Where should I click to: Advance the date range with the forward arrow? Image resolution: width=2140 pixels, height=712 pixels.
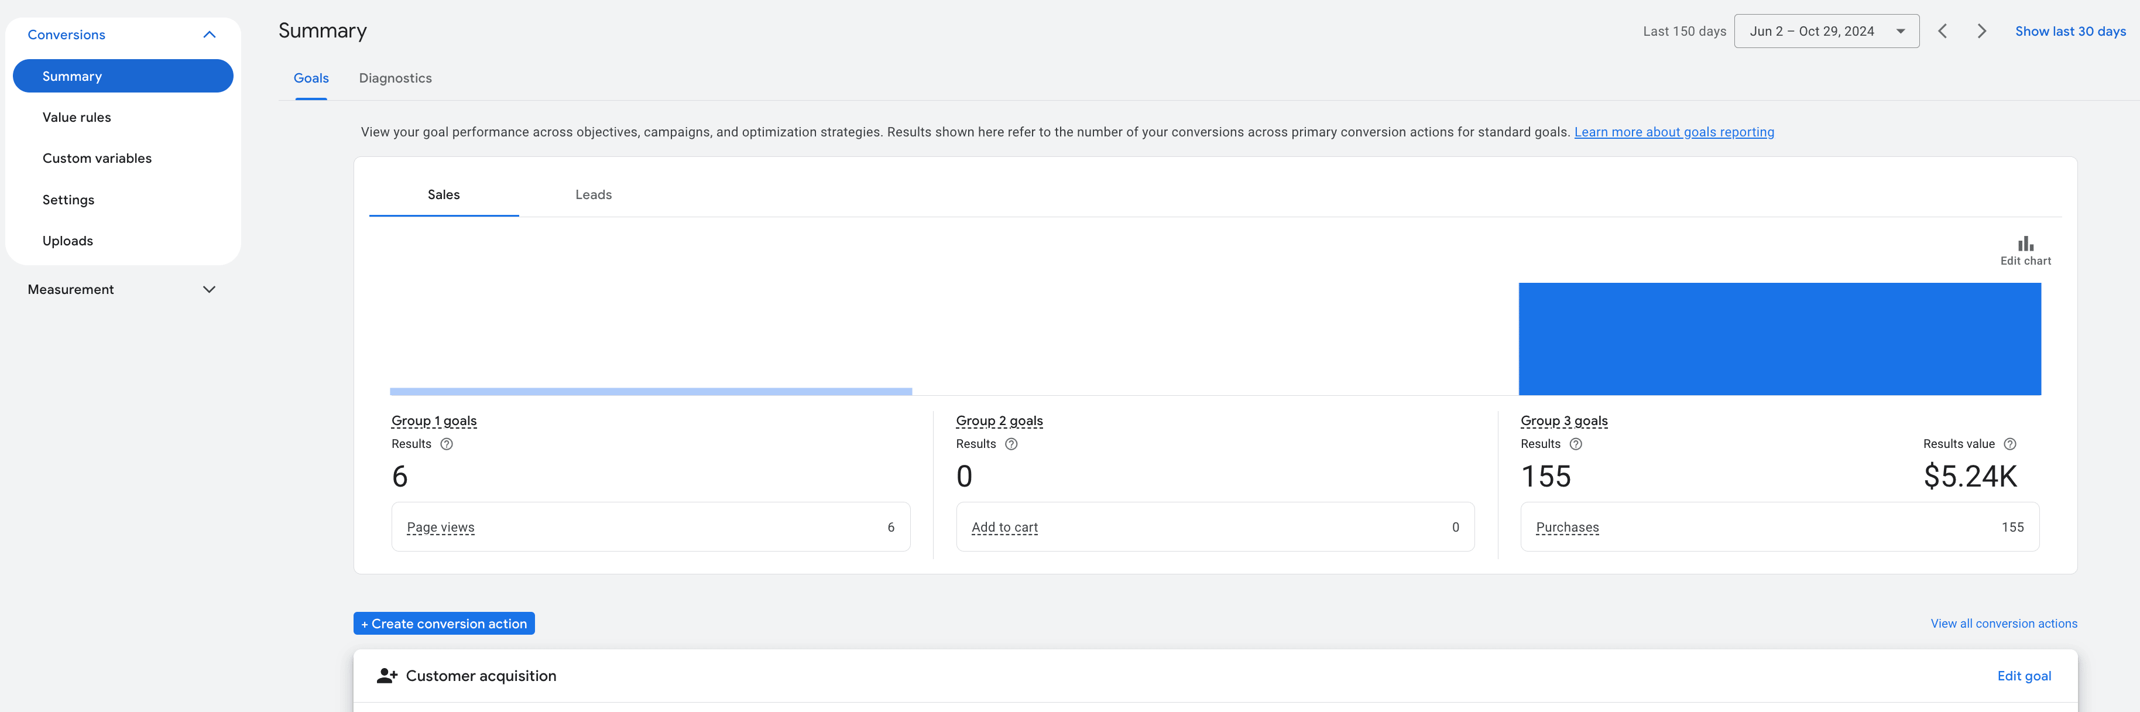[x=1981, y=30]
